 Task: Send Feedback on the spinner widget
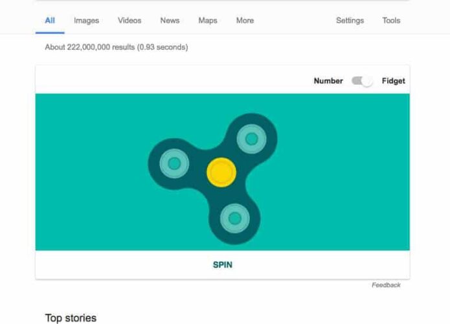(386, 285)
